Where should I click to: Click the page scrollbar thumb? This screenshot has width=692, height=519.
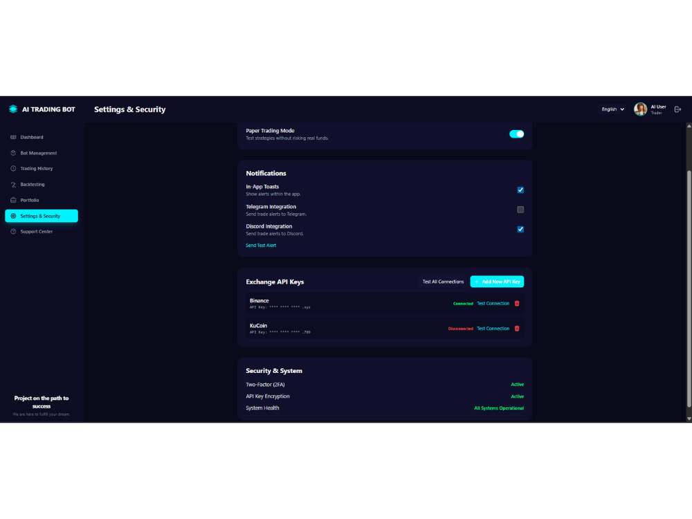(x=689, y=289)
